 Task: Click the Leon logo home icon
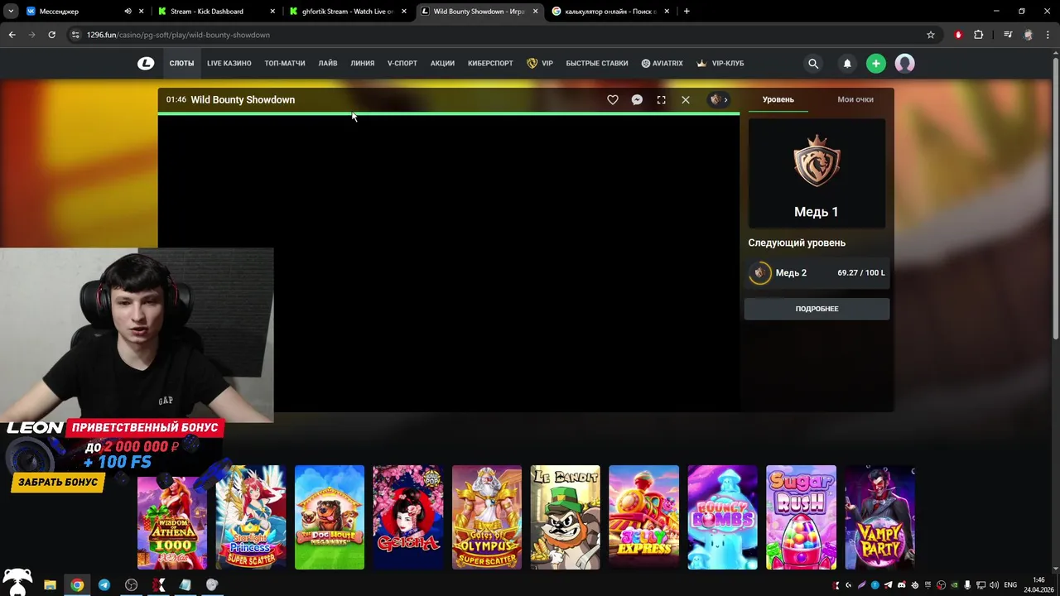[146, 63]
